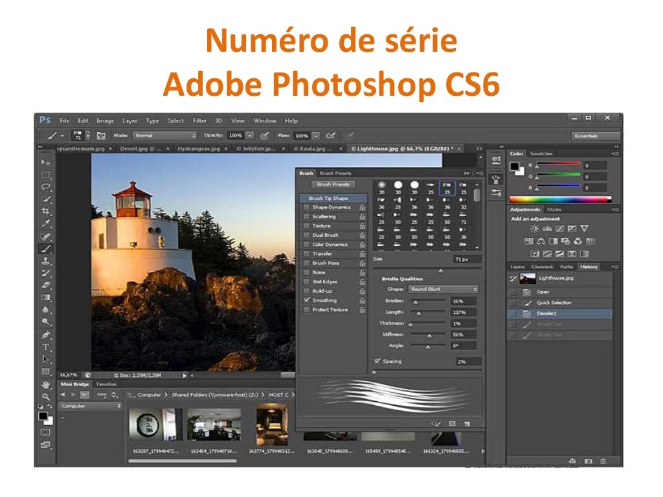Select the Brush tool in toolbox
This screenshot has width=663, height=497.
tap(46, 249)
